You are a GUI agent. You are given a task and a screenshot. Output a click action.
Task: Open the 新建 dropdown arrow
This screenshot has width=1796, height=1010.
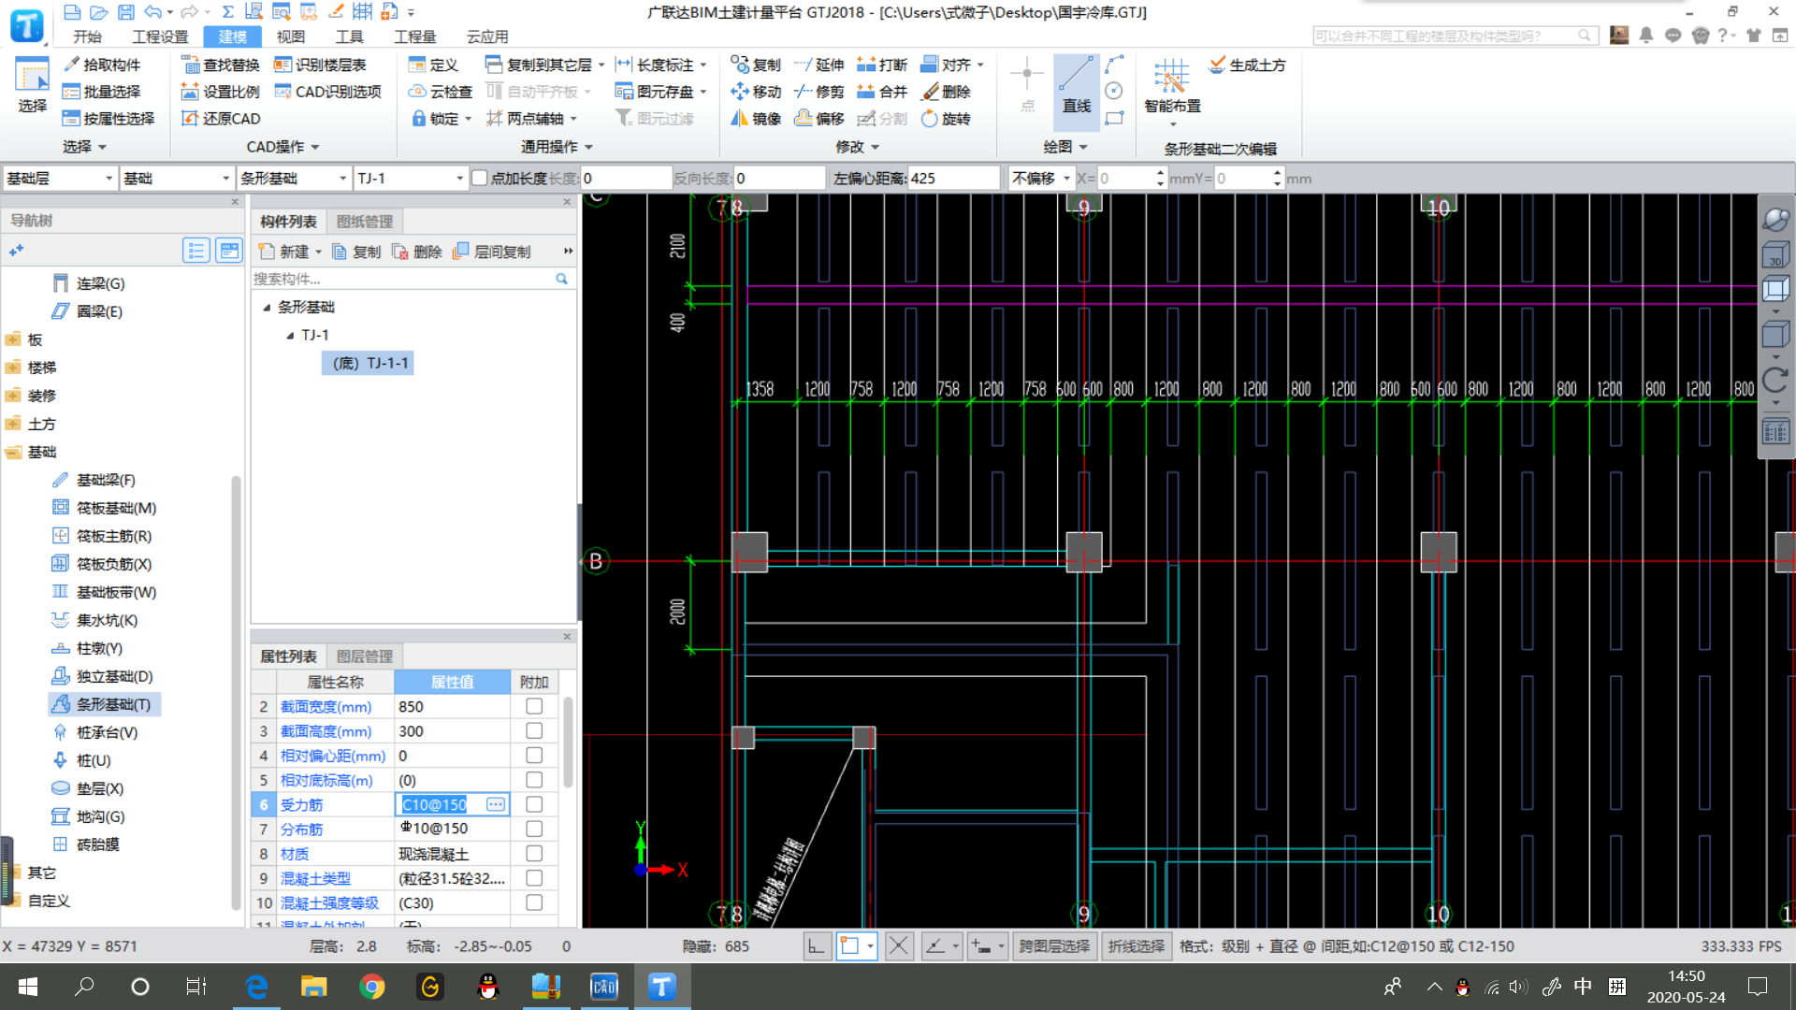point(318,252)
